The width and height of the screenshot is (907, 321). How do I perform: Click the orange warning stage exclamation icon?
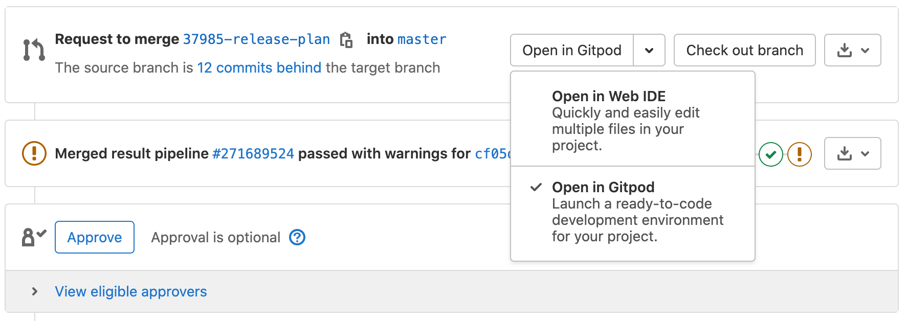pos(799,153)
